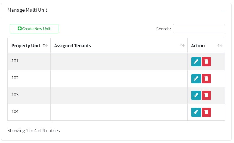Viewport: 234px width, 143px height.
Task: Sort by Property Unit column arrows
Action: point(45,45)
